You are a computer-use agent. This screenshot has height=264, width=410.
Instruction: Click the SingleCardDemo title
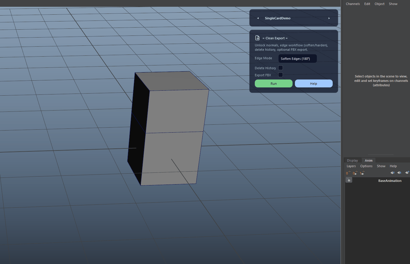[278, 18]
